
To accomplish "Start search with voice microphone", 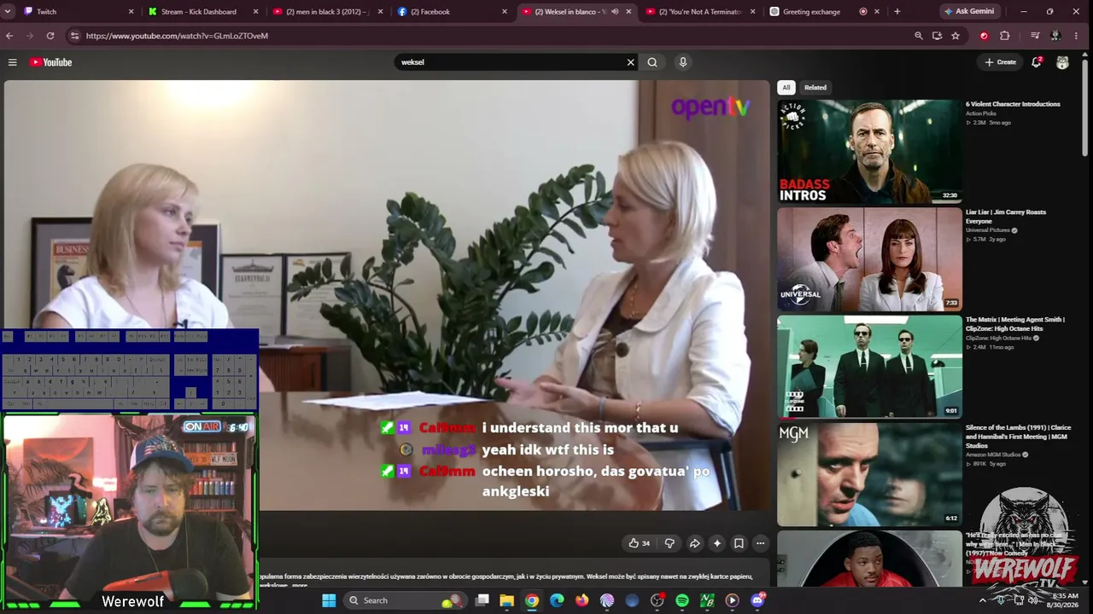I will 682,62.
